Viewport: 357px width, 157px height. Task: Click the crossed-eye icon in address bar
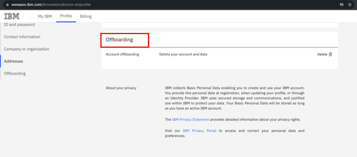click(x=342, y=5)
